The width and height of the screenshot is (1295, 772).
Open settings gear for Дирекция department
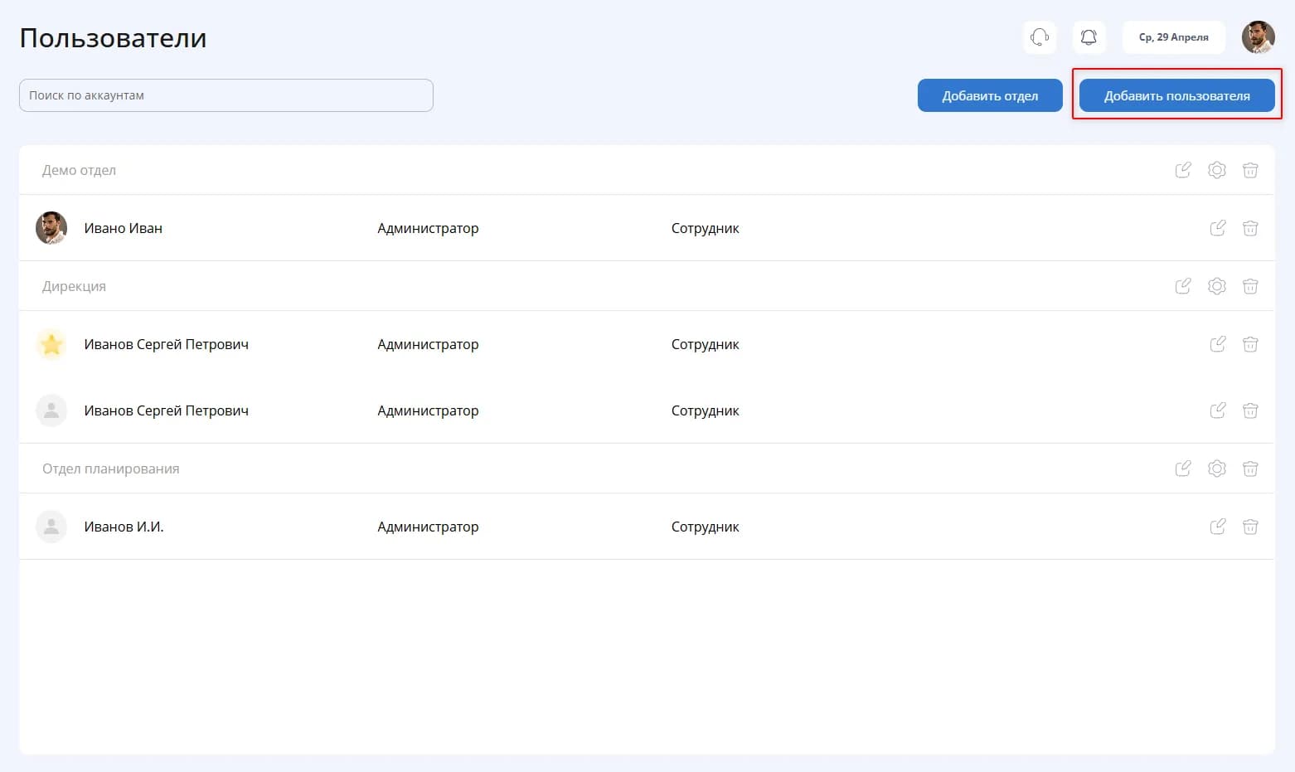click(x=1216, y=286)
